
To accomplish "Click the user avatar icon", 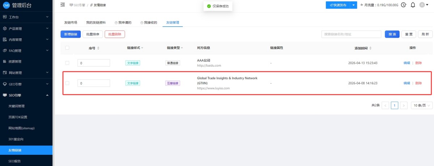I will pyautogui.click(x=422, y=5).
